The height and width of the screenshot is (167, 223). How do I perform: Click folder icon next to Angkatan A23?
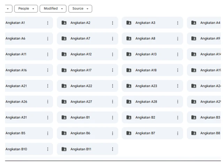(x=129, y=86)
